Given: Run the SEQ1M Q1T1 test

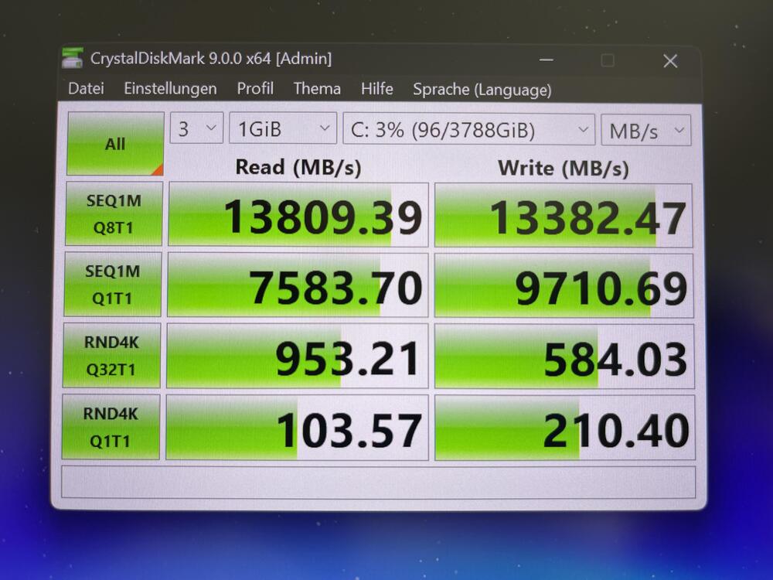Looking at the screenshot, I should [114, 285].
